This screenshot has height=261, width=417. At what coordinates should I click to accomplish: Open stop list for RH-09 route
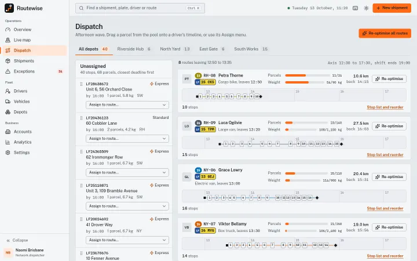[385, 155]
